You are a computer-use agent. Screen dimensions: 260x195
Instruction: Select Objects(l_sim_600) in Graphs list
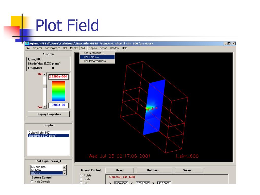(x=48, y=133)
